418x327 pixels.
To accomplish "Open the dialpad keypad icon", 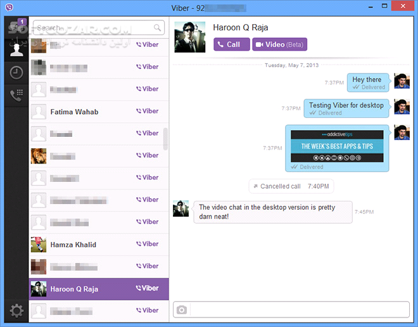I will (x=16, y=95).
